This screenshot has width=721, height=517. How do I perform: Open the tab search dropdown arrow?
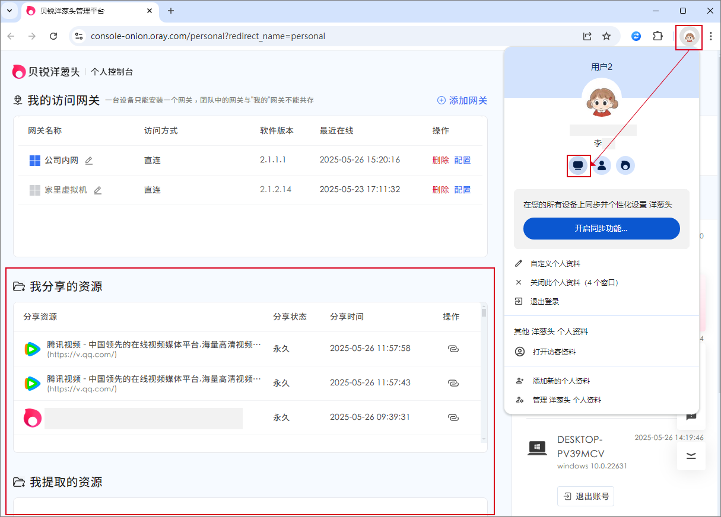[x=9, y=11]
